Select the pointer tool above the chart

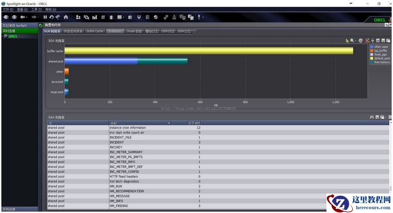pos(347,41)
